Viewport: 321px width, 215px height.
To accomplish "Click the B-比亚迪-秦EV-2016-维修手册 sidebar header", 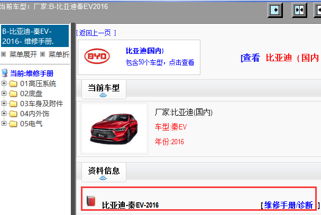I will [35, 36].
